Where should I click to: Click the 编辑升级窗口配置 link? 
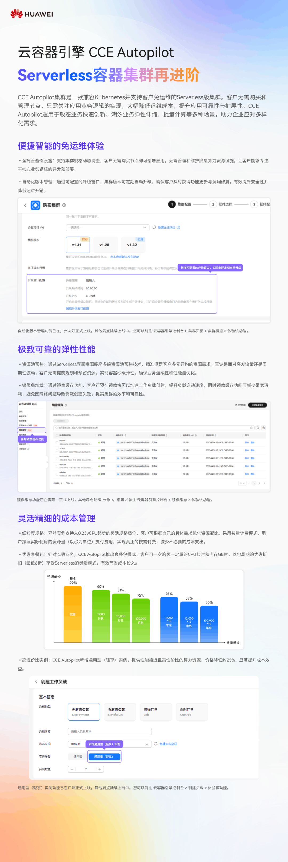(78, 308)
